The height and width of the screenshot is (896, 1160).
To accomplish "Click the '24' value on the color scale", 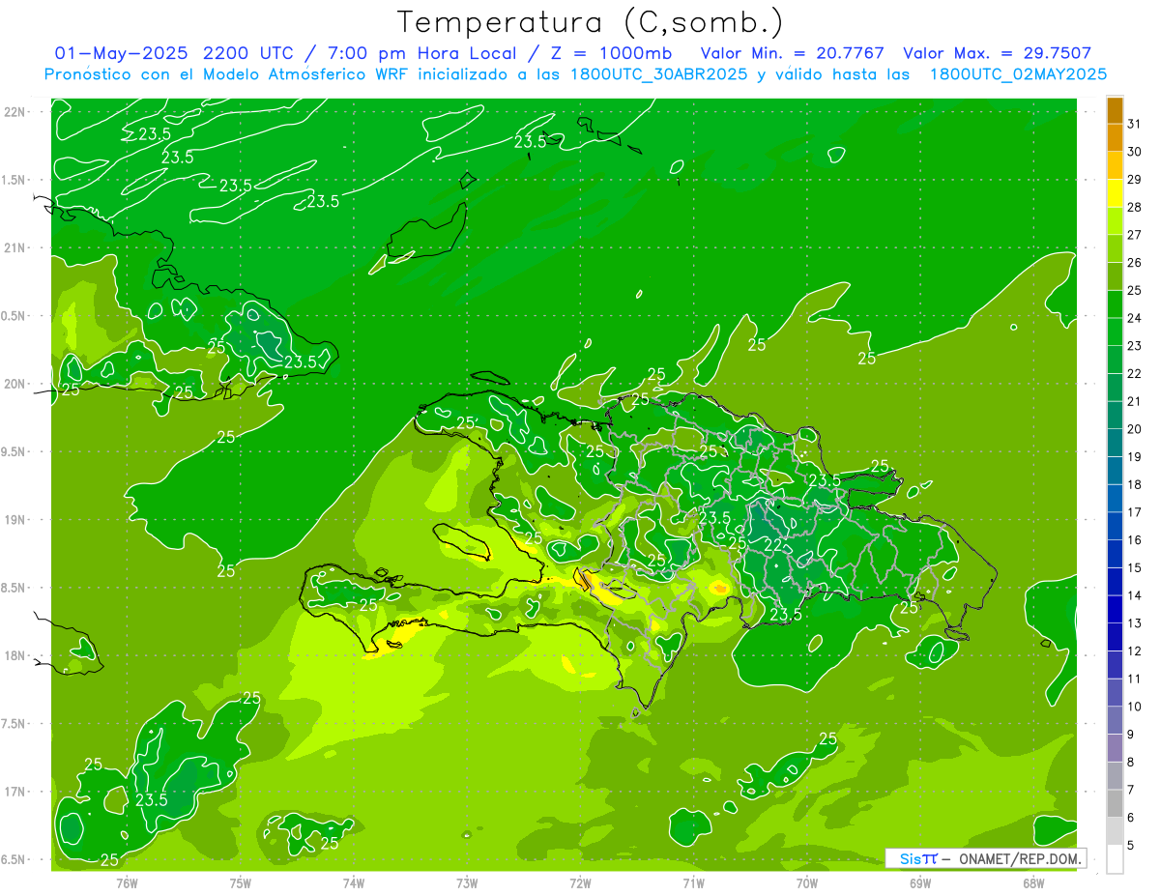I will 1134,318.
